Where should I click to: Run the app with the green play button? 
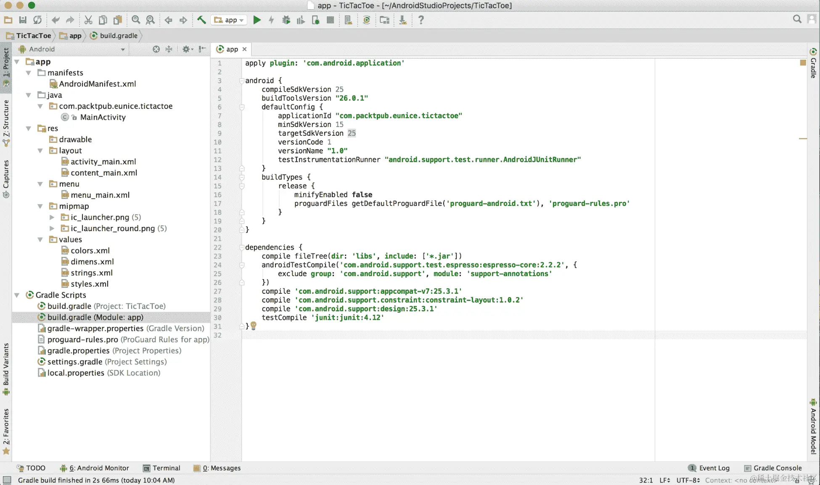pos(257,20)
